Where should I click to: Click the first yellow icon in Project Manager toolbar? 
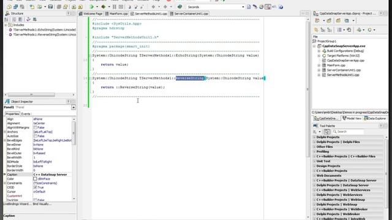(x=317, y=21)
